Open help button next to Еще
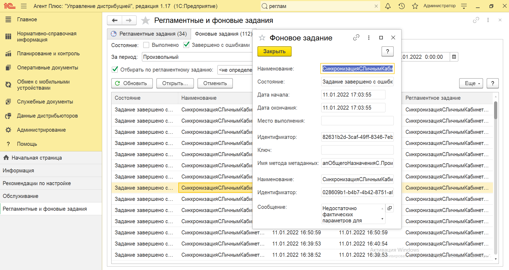Screen dimensions: 509x270 tap(492, 83)
